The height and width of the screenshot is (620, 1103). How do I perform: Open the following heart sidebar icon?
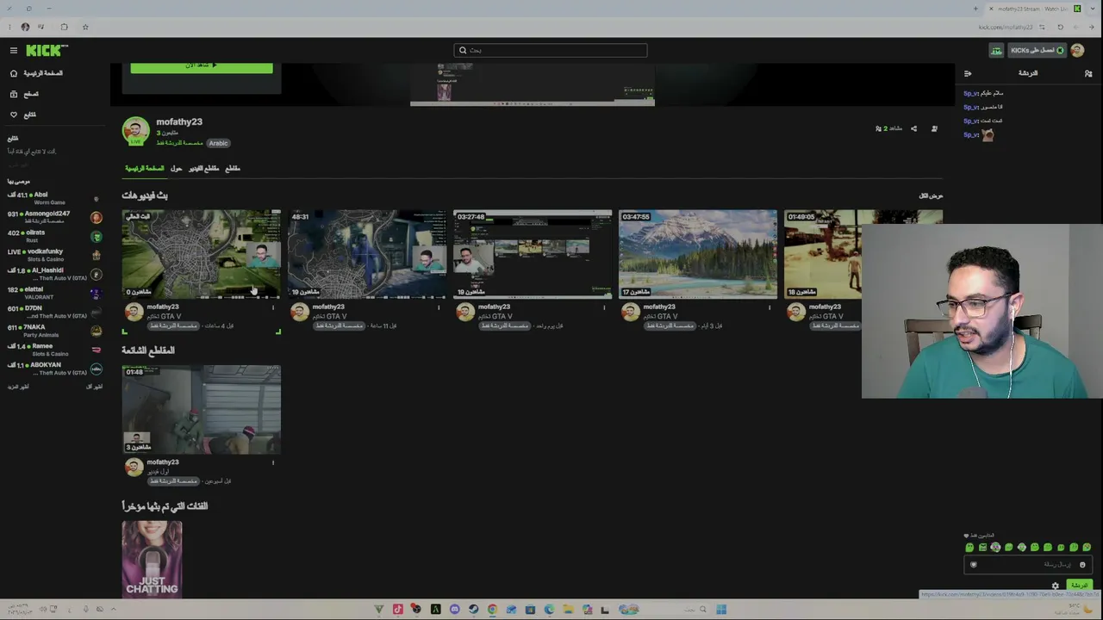click(14, 115)
